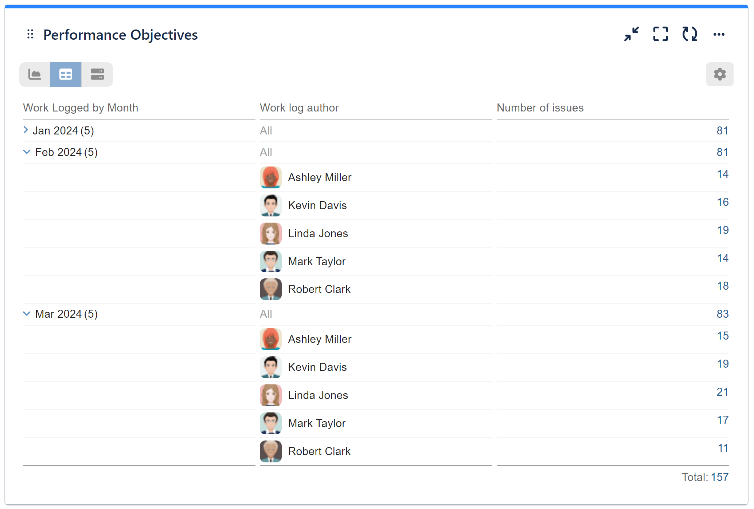Grab the drag handle next to the title
The image size is (754, 509).
(30, 34)
